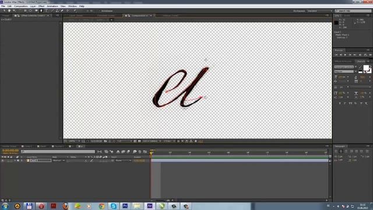Toggle Live Update in timeline
Screen dimensions: 373x210
point(106,152)
